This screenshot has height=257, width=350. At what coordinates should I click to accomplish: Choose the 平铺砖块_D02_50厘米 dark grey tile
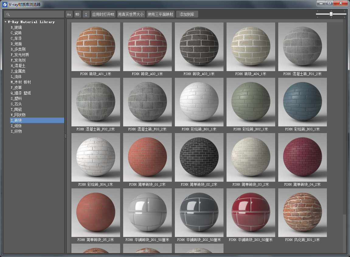[x=199, y=213]
